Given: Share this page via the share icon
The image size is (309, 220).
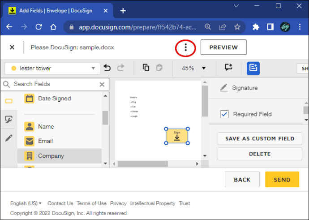Looking at the screenshot, I should tap(223, 27).
